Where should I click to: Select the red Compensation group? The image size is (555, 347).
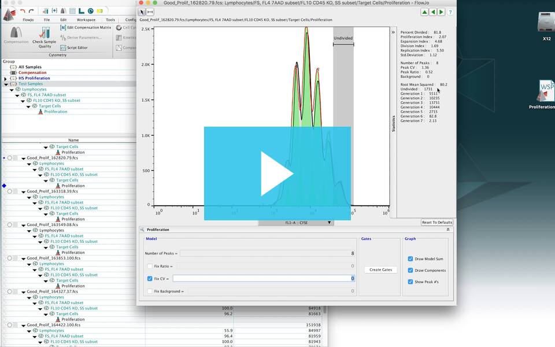32,73
